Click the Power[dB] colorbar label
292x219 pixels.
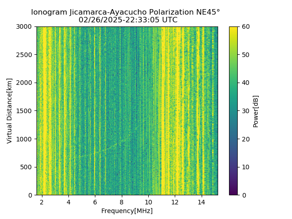pos(256,111)
